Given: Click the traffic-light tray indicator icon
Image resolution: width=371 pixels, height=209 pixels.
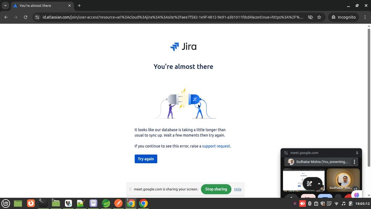Looking at the screenshot, I should tap(295, 203).
